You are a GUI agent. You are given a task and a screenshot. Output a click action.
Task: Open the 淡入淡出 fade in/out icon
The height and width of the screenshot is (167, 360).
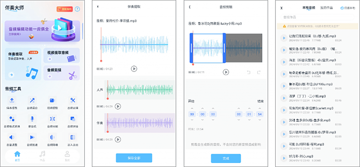tap(73, 137)
